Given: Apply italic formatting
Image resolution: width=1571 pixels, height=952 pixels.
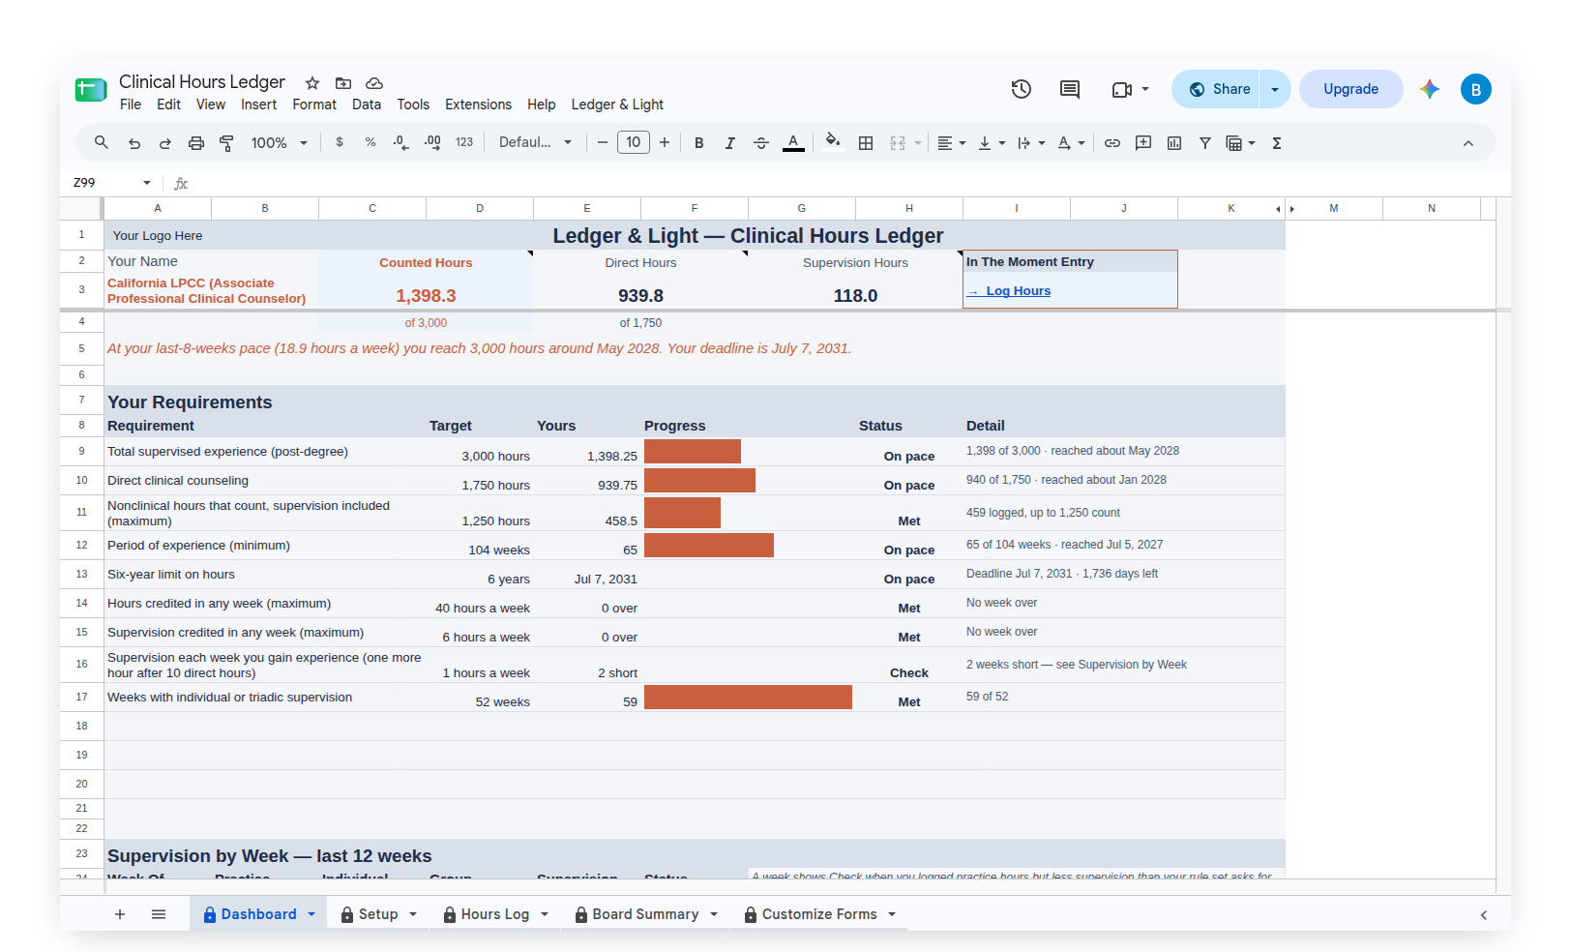Looking at the screenshot, I should tap(729, 143).
